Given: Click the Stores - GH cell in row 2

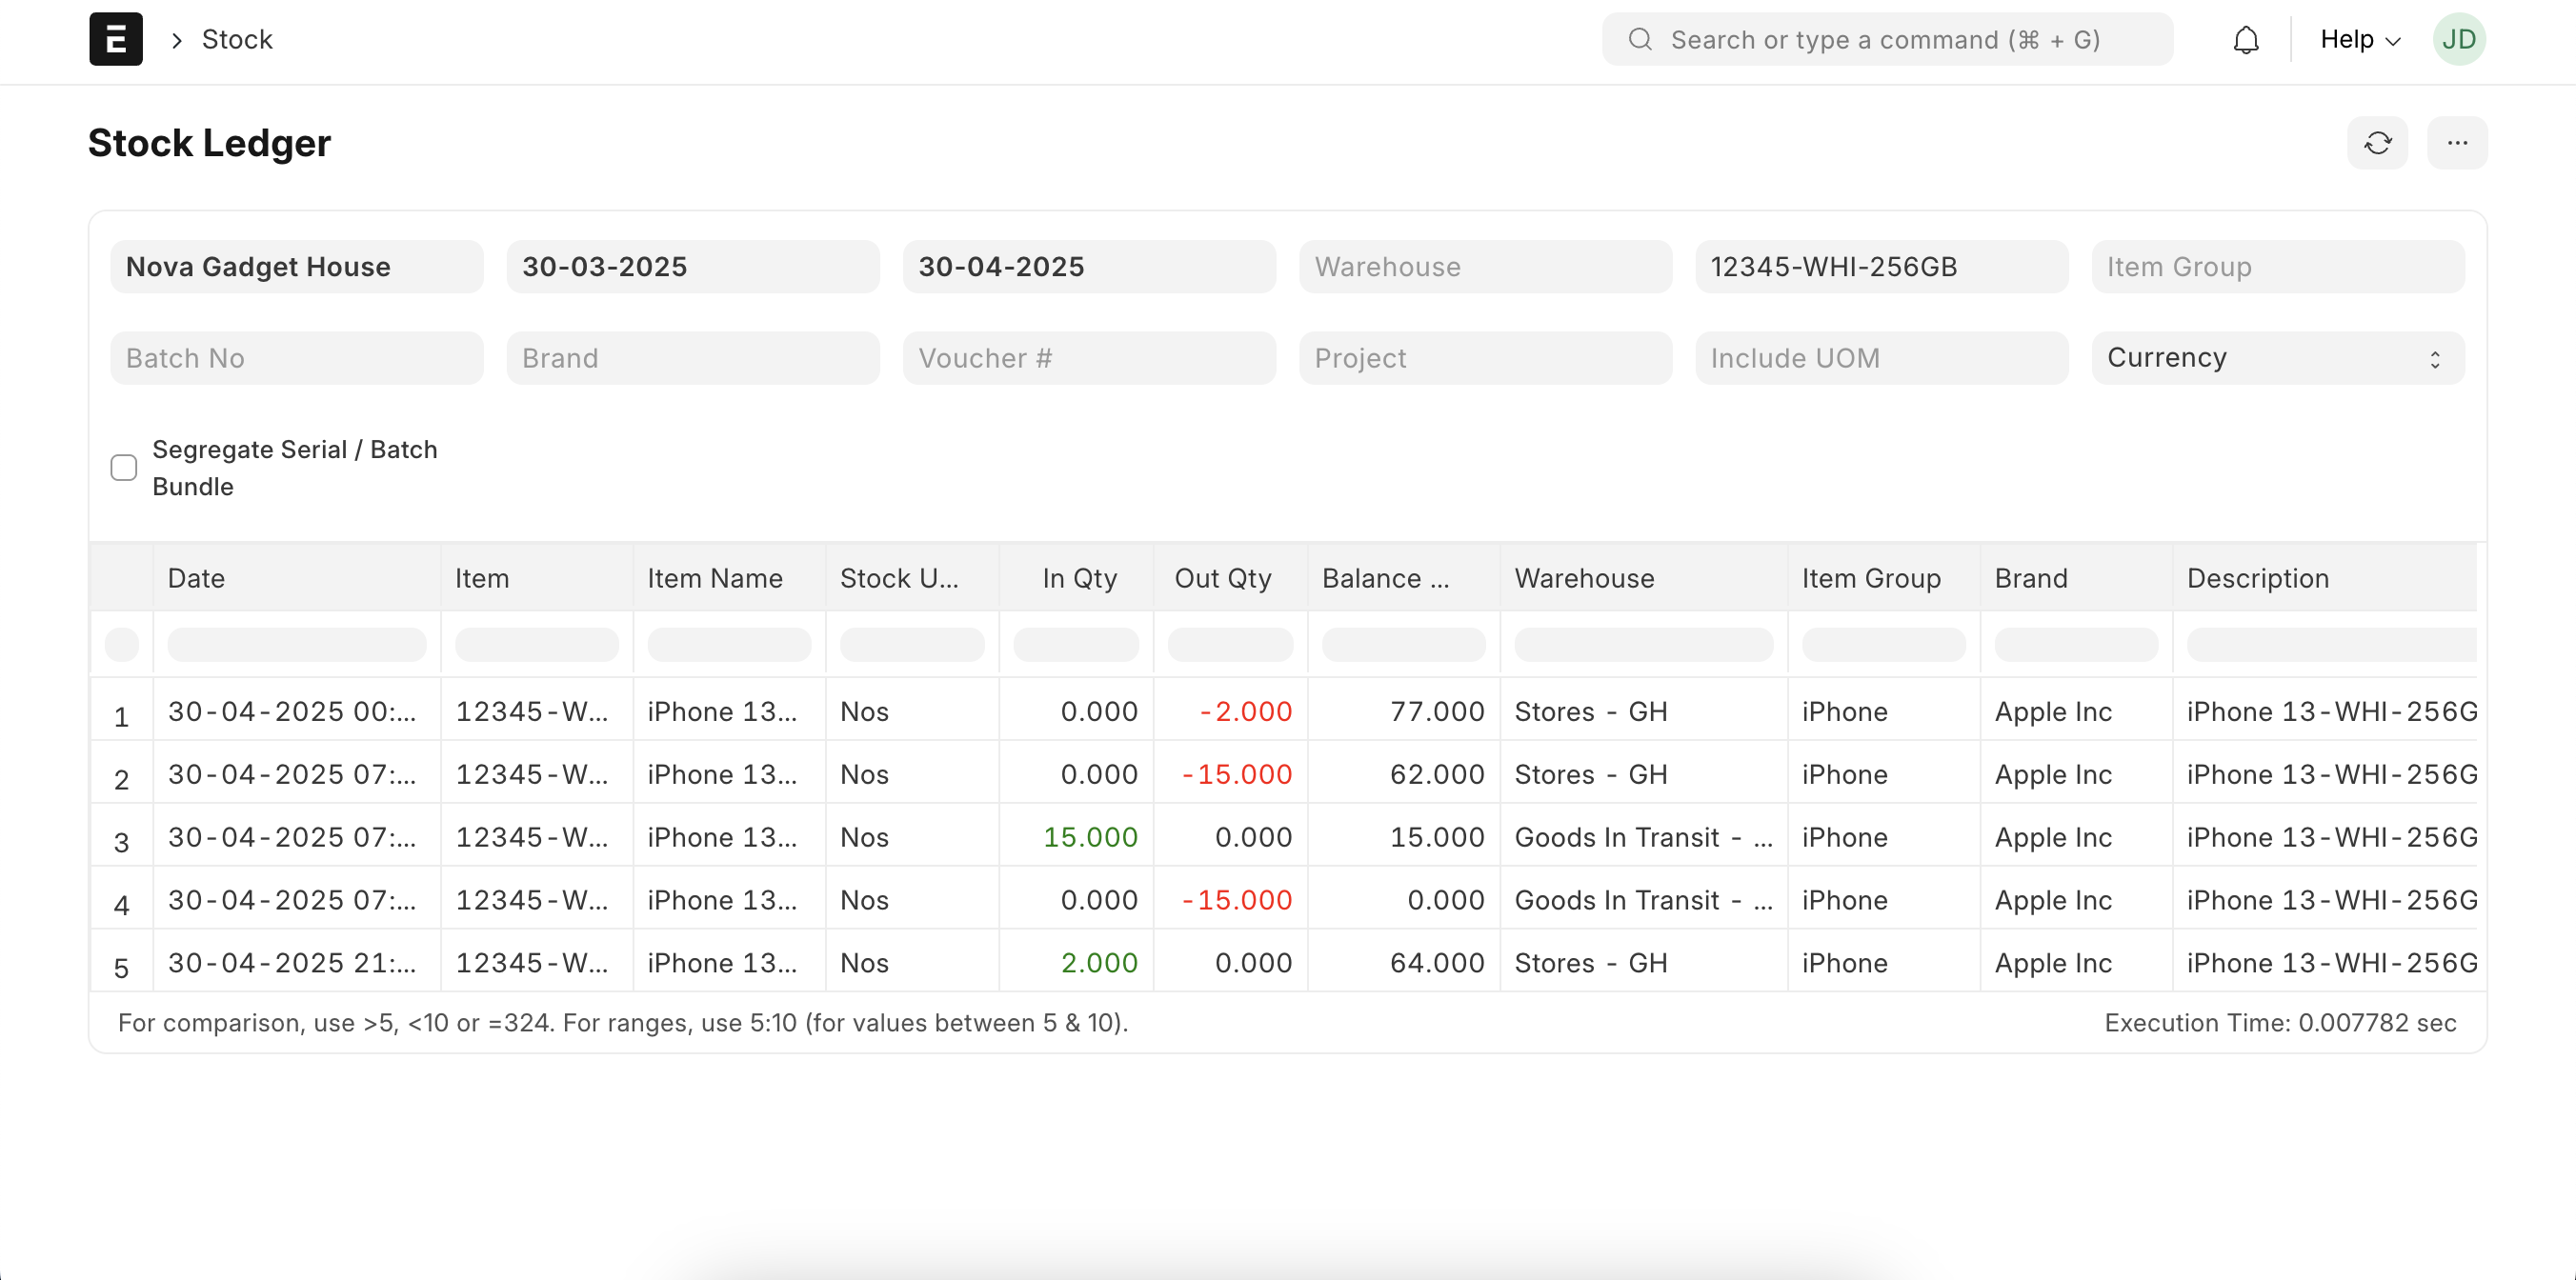Looking at the screenshot, I should 1644,774.
